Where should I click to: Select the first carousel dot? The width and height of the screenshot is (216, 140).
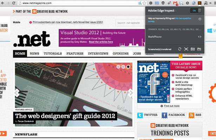coord(118,67)
